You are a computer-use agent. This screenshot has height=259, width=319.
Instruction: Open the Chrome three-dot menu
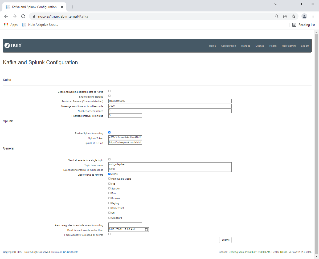(x=313, y=16)
